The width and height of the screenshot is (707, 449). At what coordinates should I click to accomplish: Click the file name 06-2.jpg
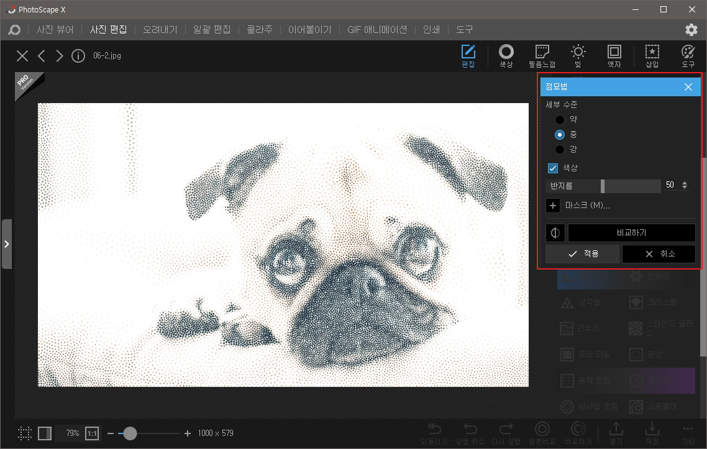(107, 56)
